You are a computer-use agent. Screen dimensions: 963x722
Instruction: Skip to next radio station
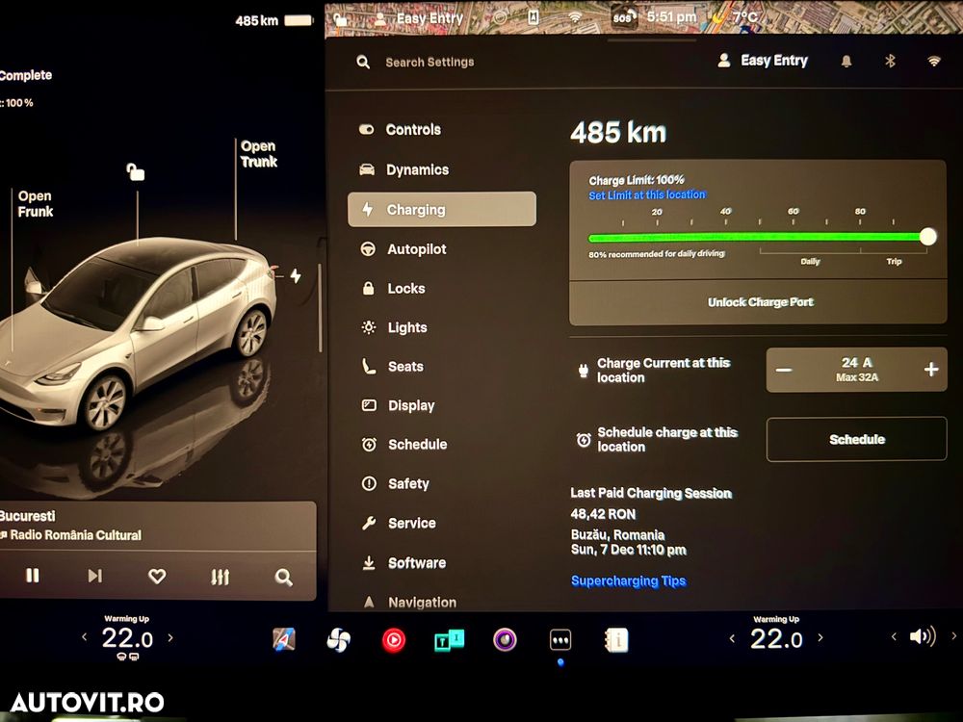click(x=94, y=576)
